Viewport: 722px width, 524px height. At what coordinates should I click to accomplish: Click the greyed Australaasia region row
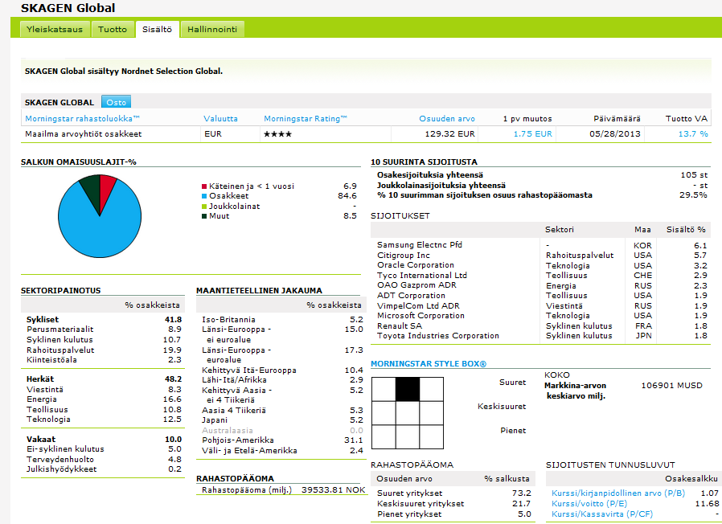(x=282, y=431)
